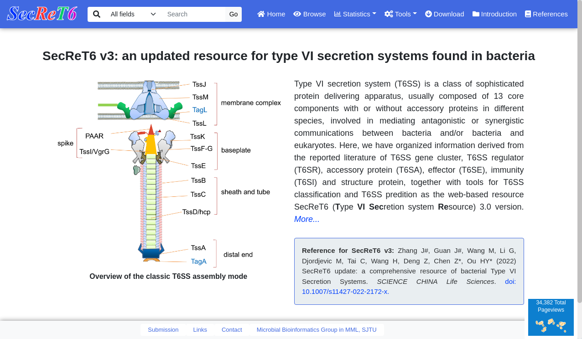The width and height of the screenshot is (582, 339).
Task: Click the 'sheath and tube' label
Action: click(x=245, y=192)
